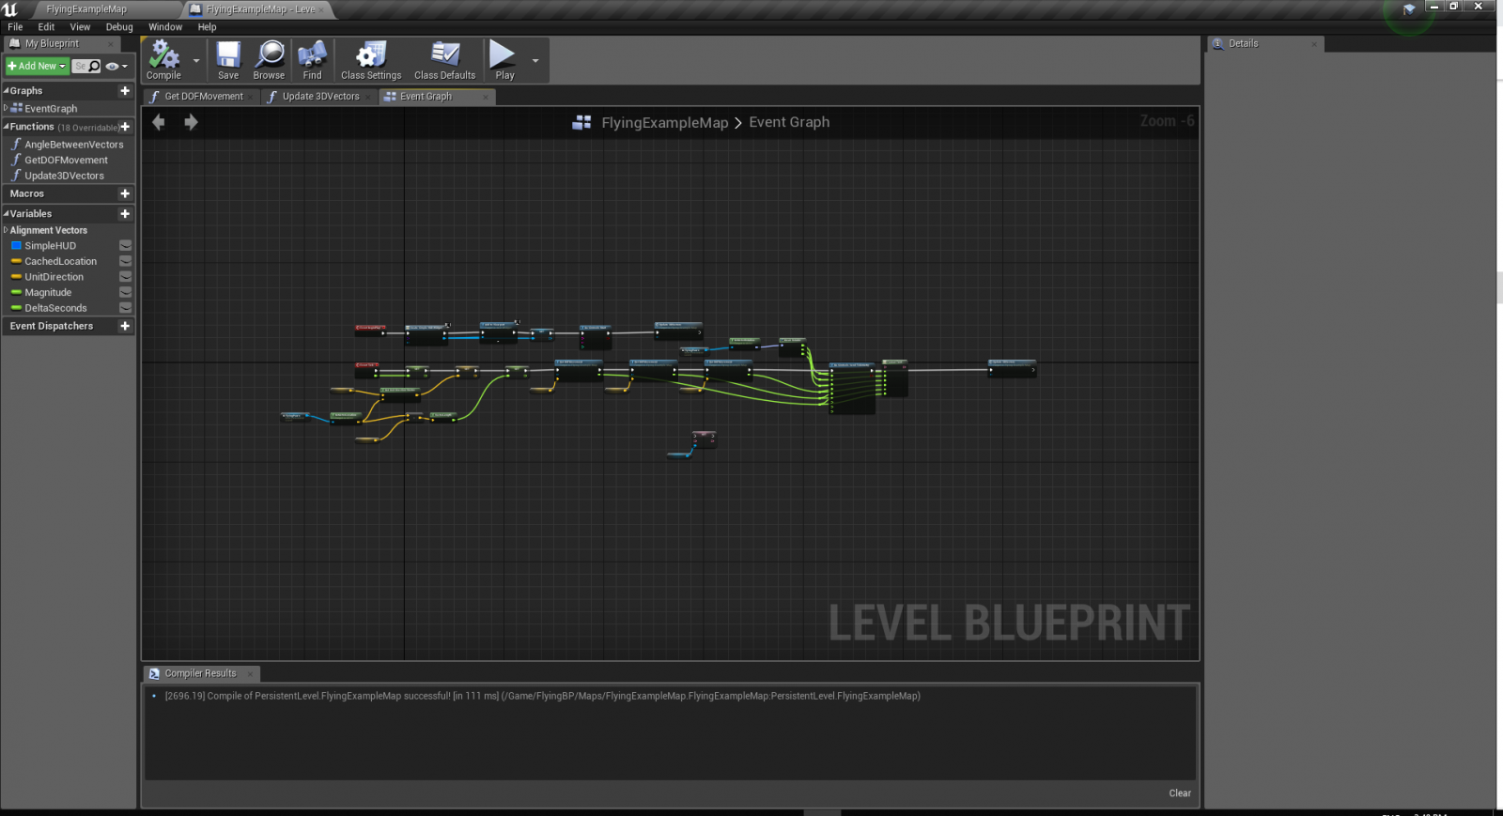Focus the My Blueprint search field
Image resolution: width=1503 pixels, height=816 pixels.
(x=80, y=66)
